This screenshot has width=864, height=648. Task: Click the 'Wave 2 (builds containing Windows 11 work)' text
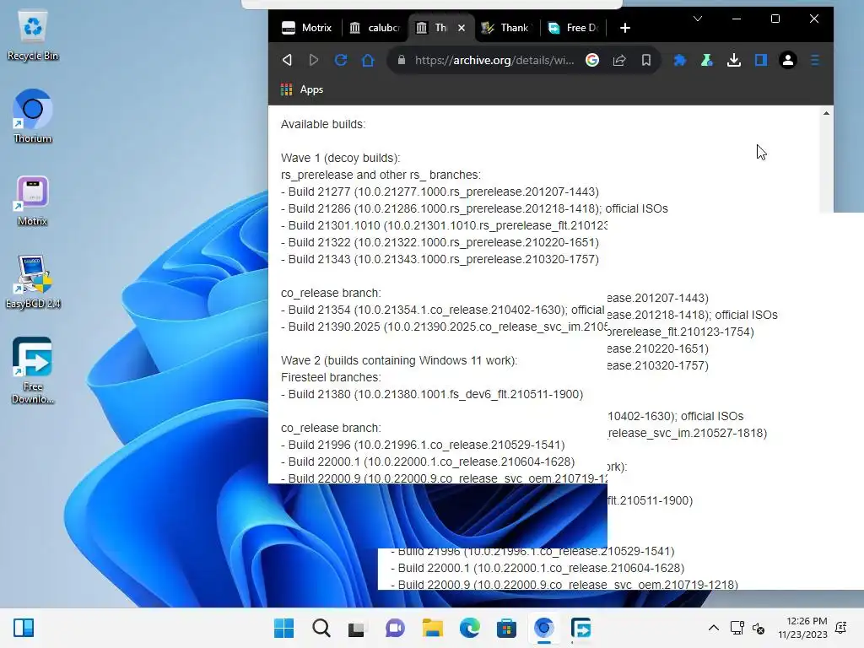[x=398, y=360]
